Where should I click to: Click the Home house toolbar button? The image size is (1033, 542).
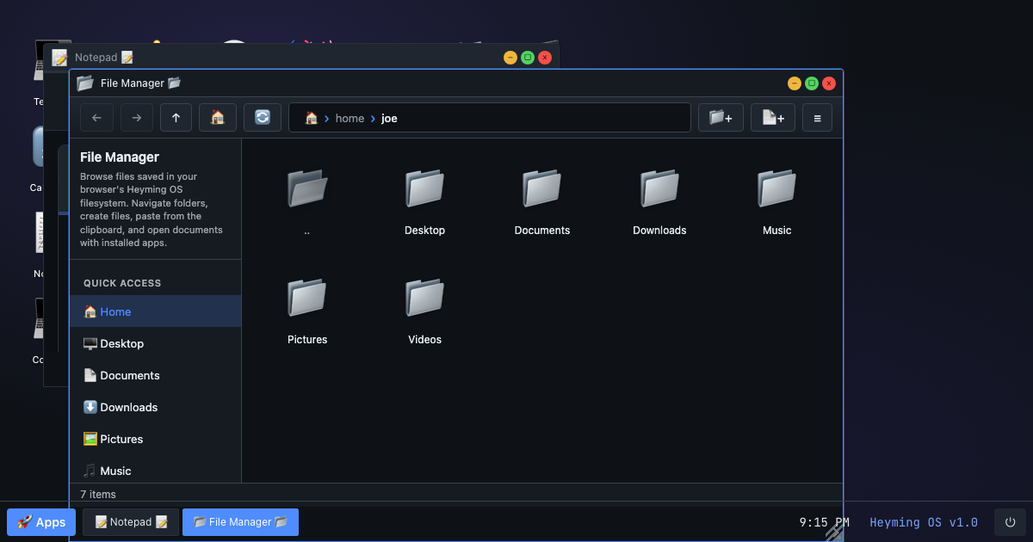218,118
